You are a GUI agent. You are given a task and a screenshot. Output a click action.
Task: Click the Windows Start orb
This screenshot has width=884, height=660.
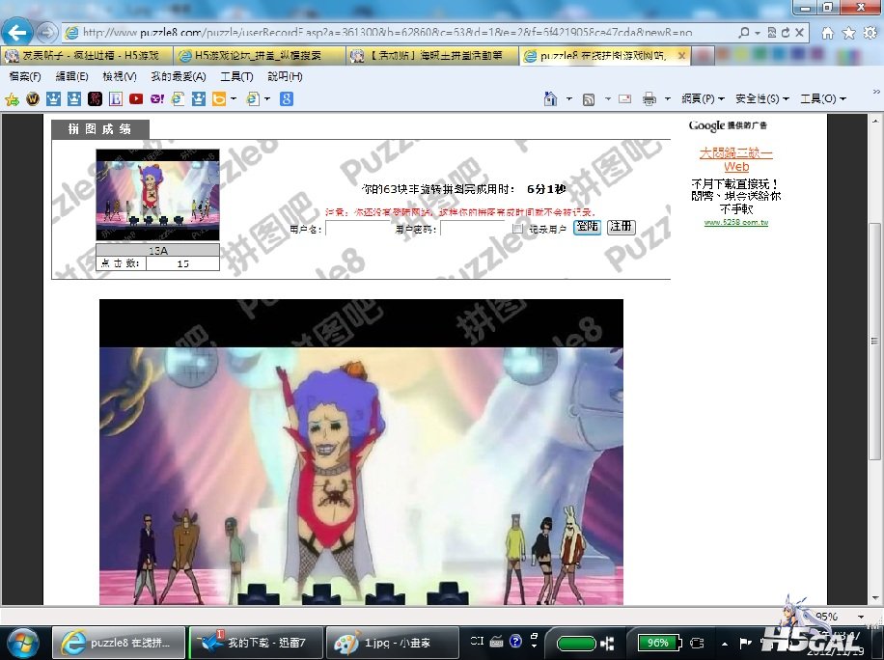click(23, 642)
